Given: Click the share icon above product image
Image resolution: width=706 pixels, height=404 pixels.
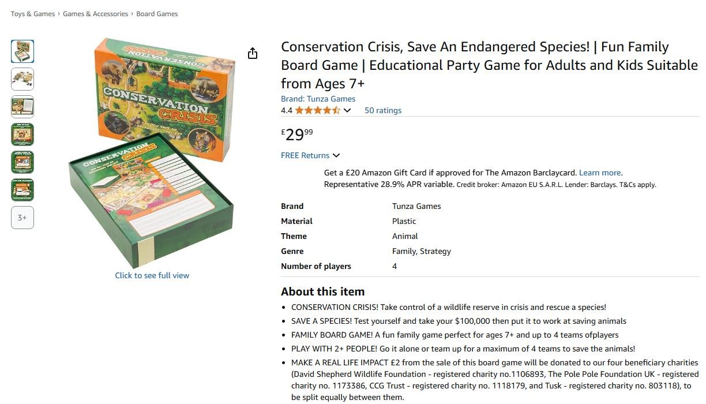Looking at the screenshot, I should (252, 54).
